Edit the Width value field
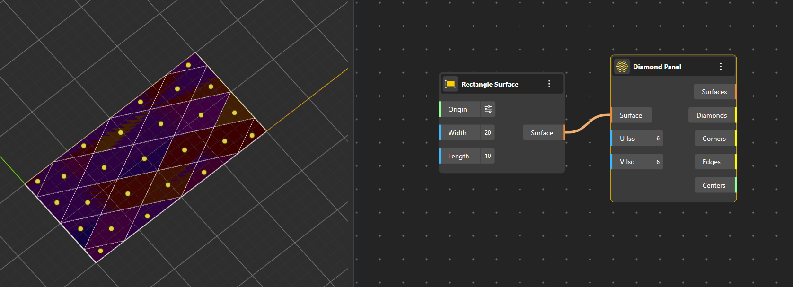This screenshot has height=287, width=793. (487, 133)
